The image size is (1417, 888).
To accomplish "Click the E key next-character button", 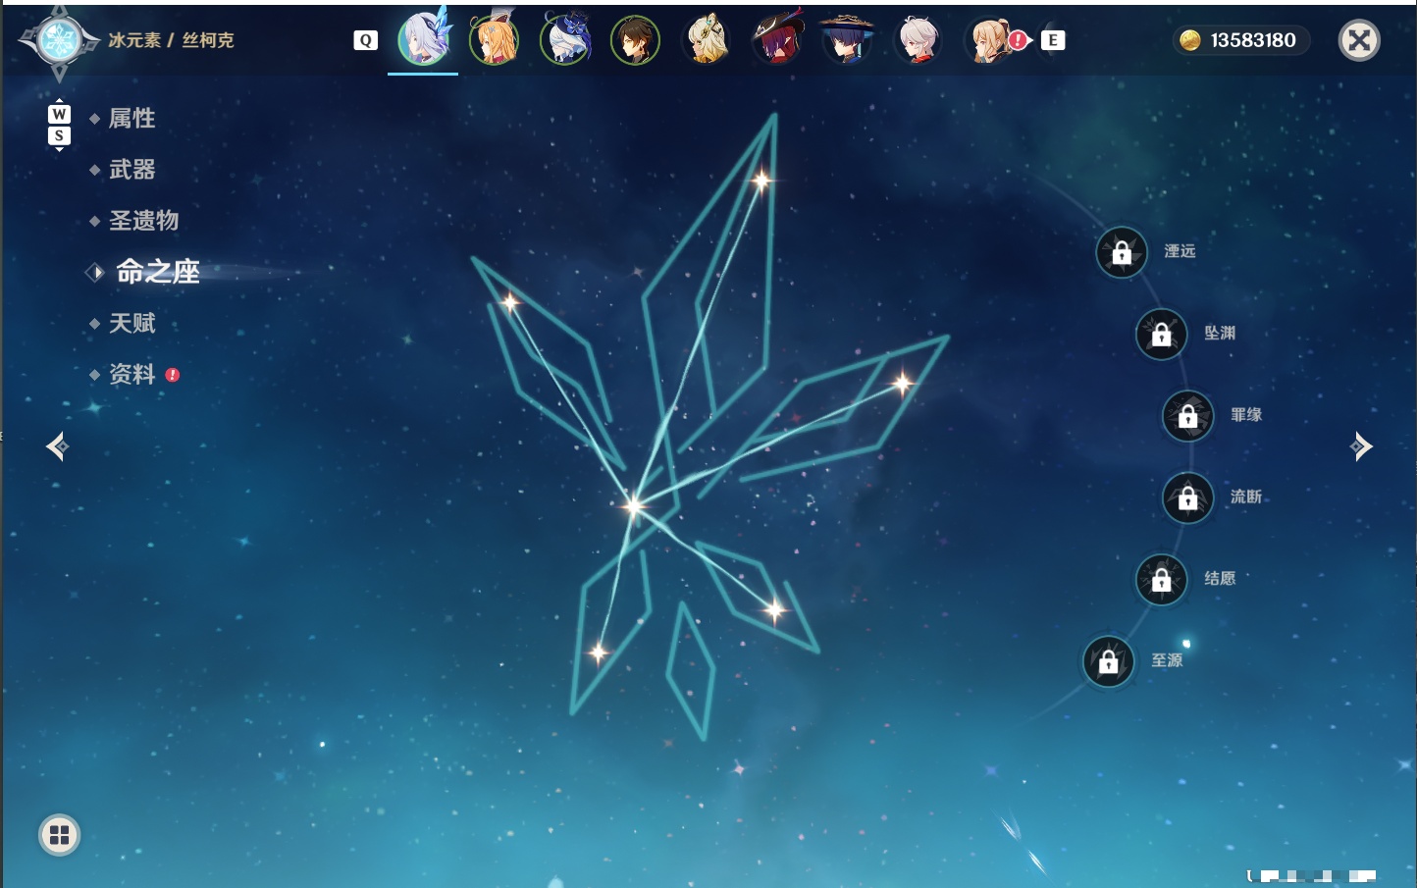I will 1053,40.
